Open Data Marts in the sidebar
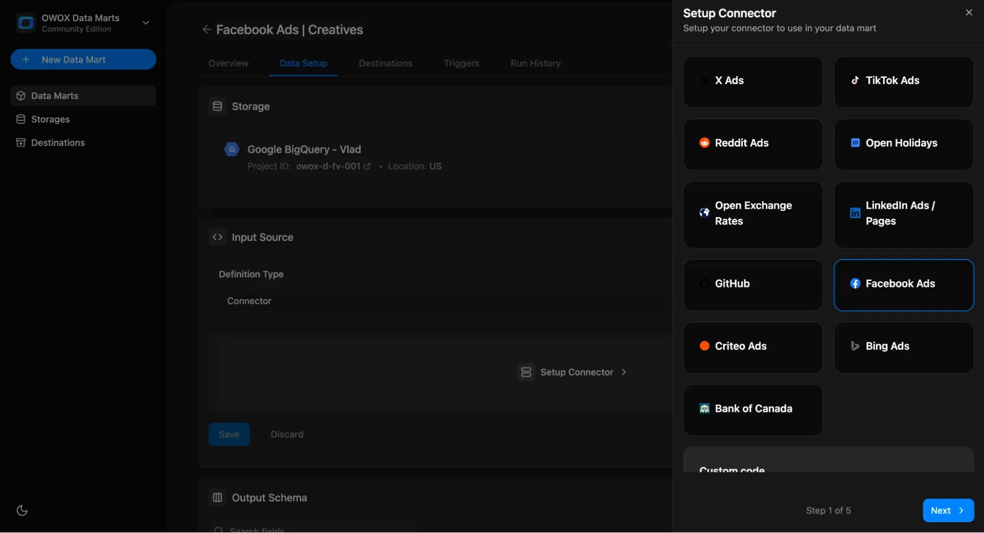Image resolution: width=984 pixels, height=533 pixels. pos(83,95)
